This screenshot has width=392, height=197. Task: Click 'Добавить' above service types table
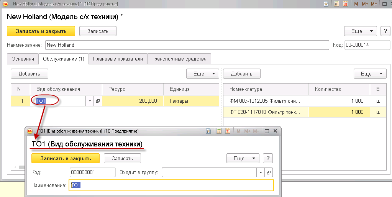click(30, 74)
